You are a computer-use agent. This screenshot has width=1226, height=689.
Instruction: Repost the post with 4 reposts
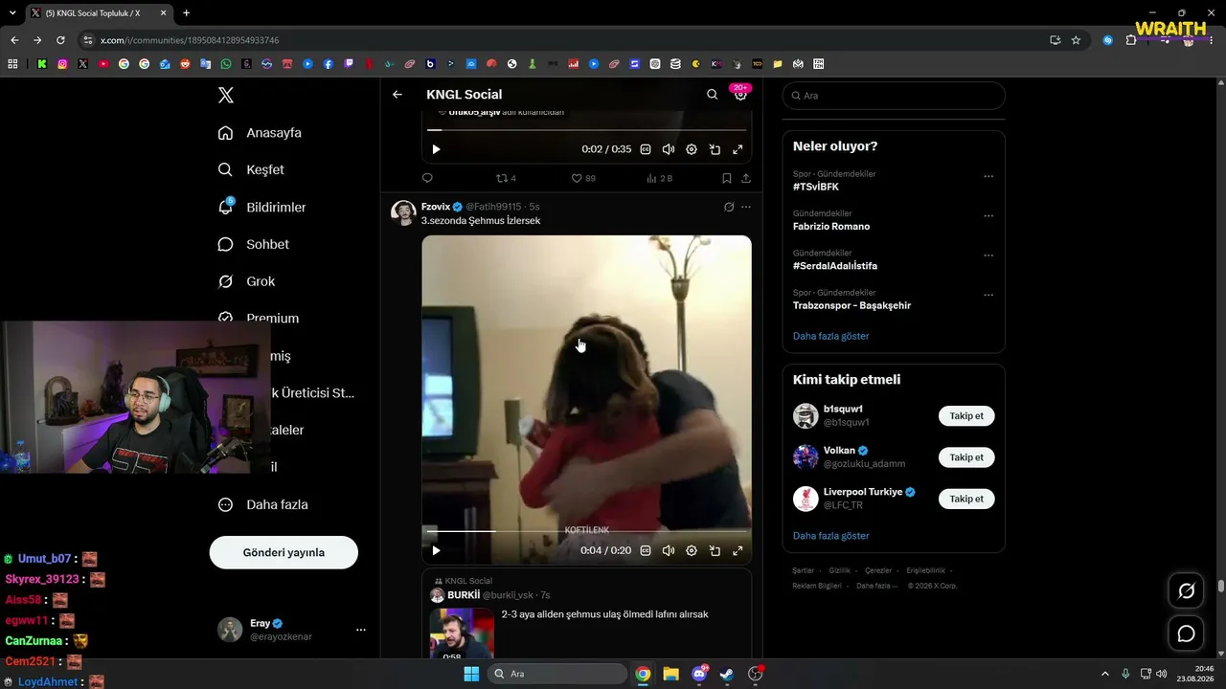(506, 178)
